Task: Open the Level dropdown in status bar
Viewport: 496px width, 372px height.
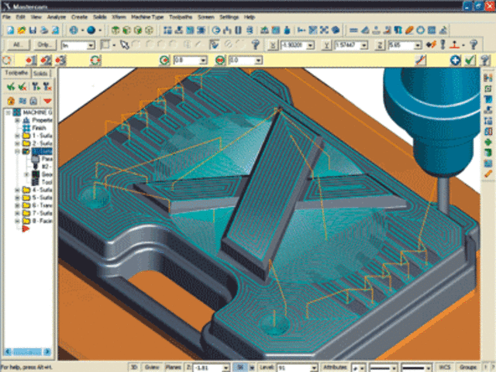Action: pos(313,368)
